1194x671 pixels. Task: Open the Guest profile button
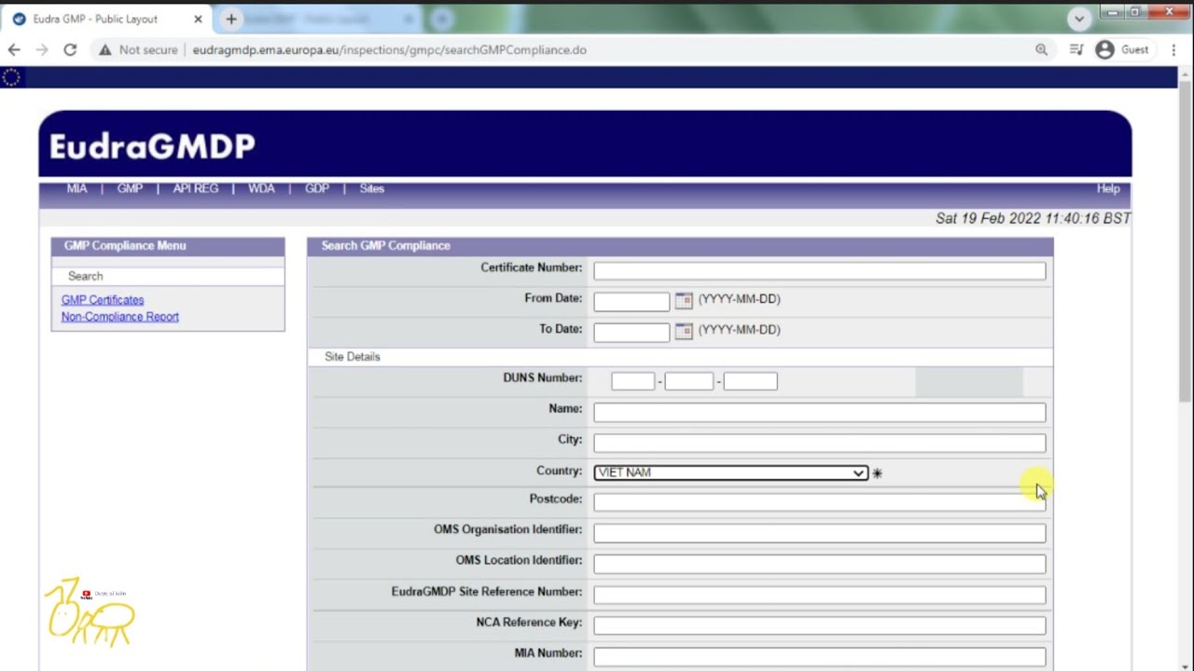pyautogui.click(x=1123, y=49)
